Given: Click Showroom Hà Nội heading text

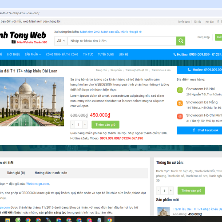Looking at the screenshot, I should click(x=200, y=89).
